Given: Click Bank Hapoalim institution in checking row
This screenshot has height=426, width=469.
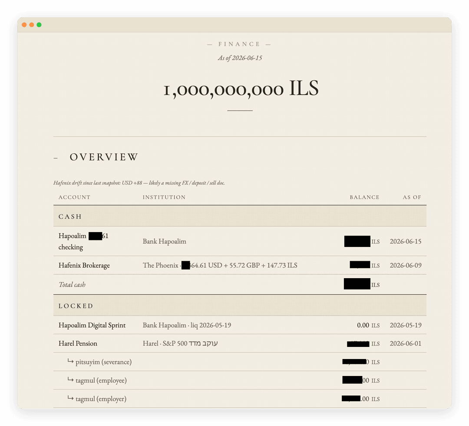Looking at the screenshot, I should tap(165, 241).
